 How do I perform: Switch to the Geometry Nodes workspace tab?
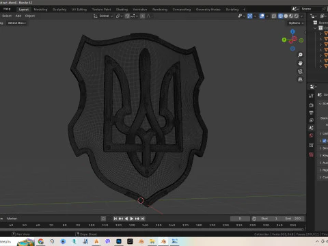coord(208,10)
